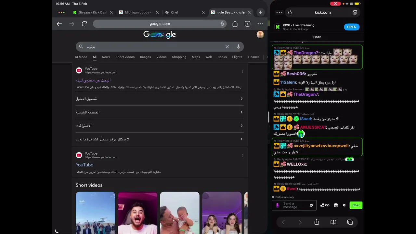Open emoji picker in Kick chat box
Viewport: 416px width, 234px height.
click(311, 205)
